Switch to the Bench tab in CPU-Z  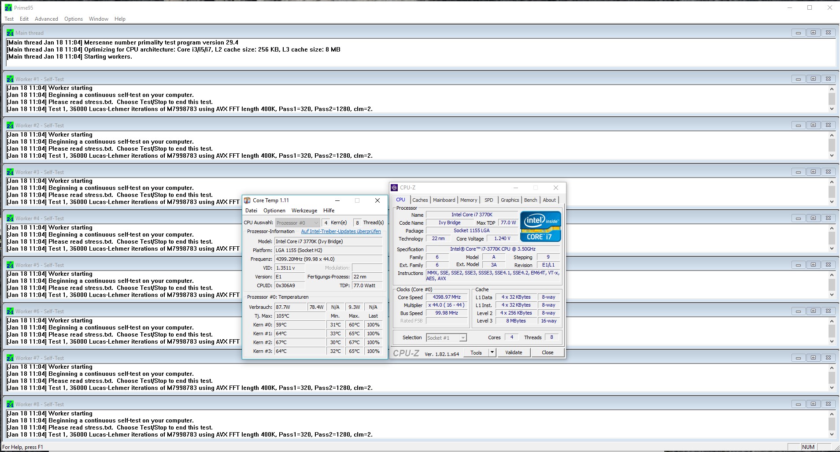(531, 200)
